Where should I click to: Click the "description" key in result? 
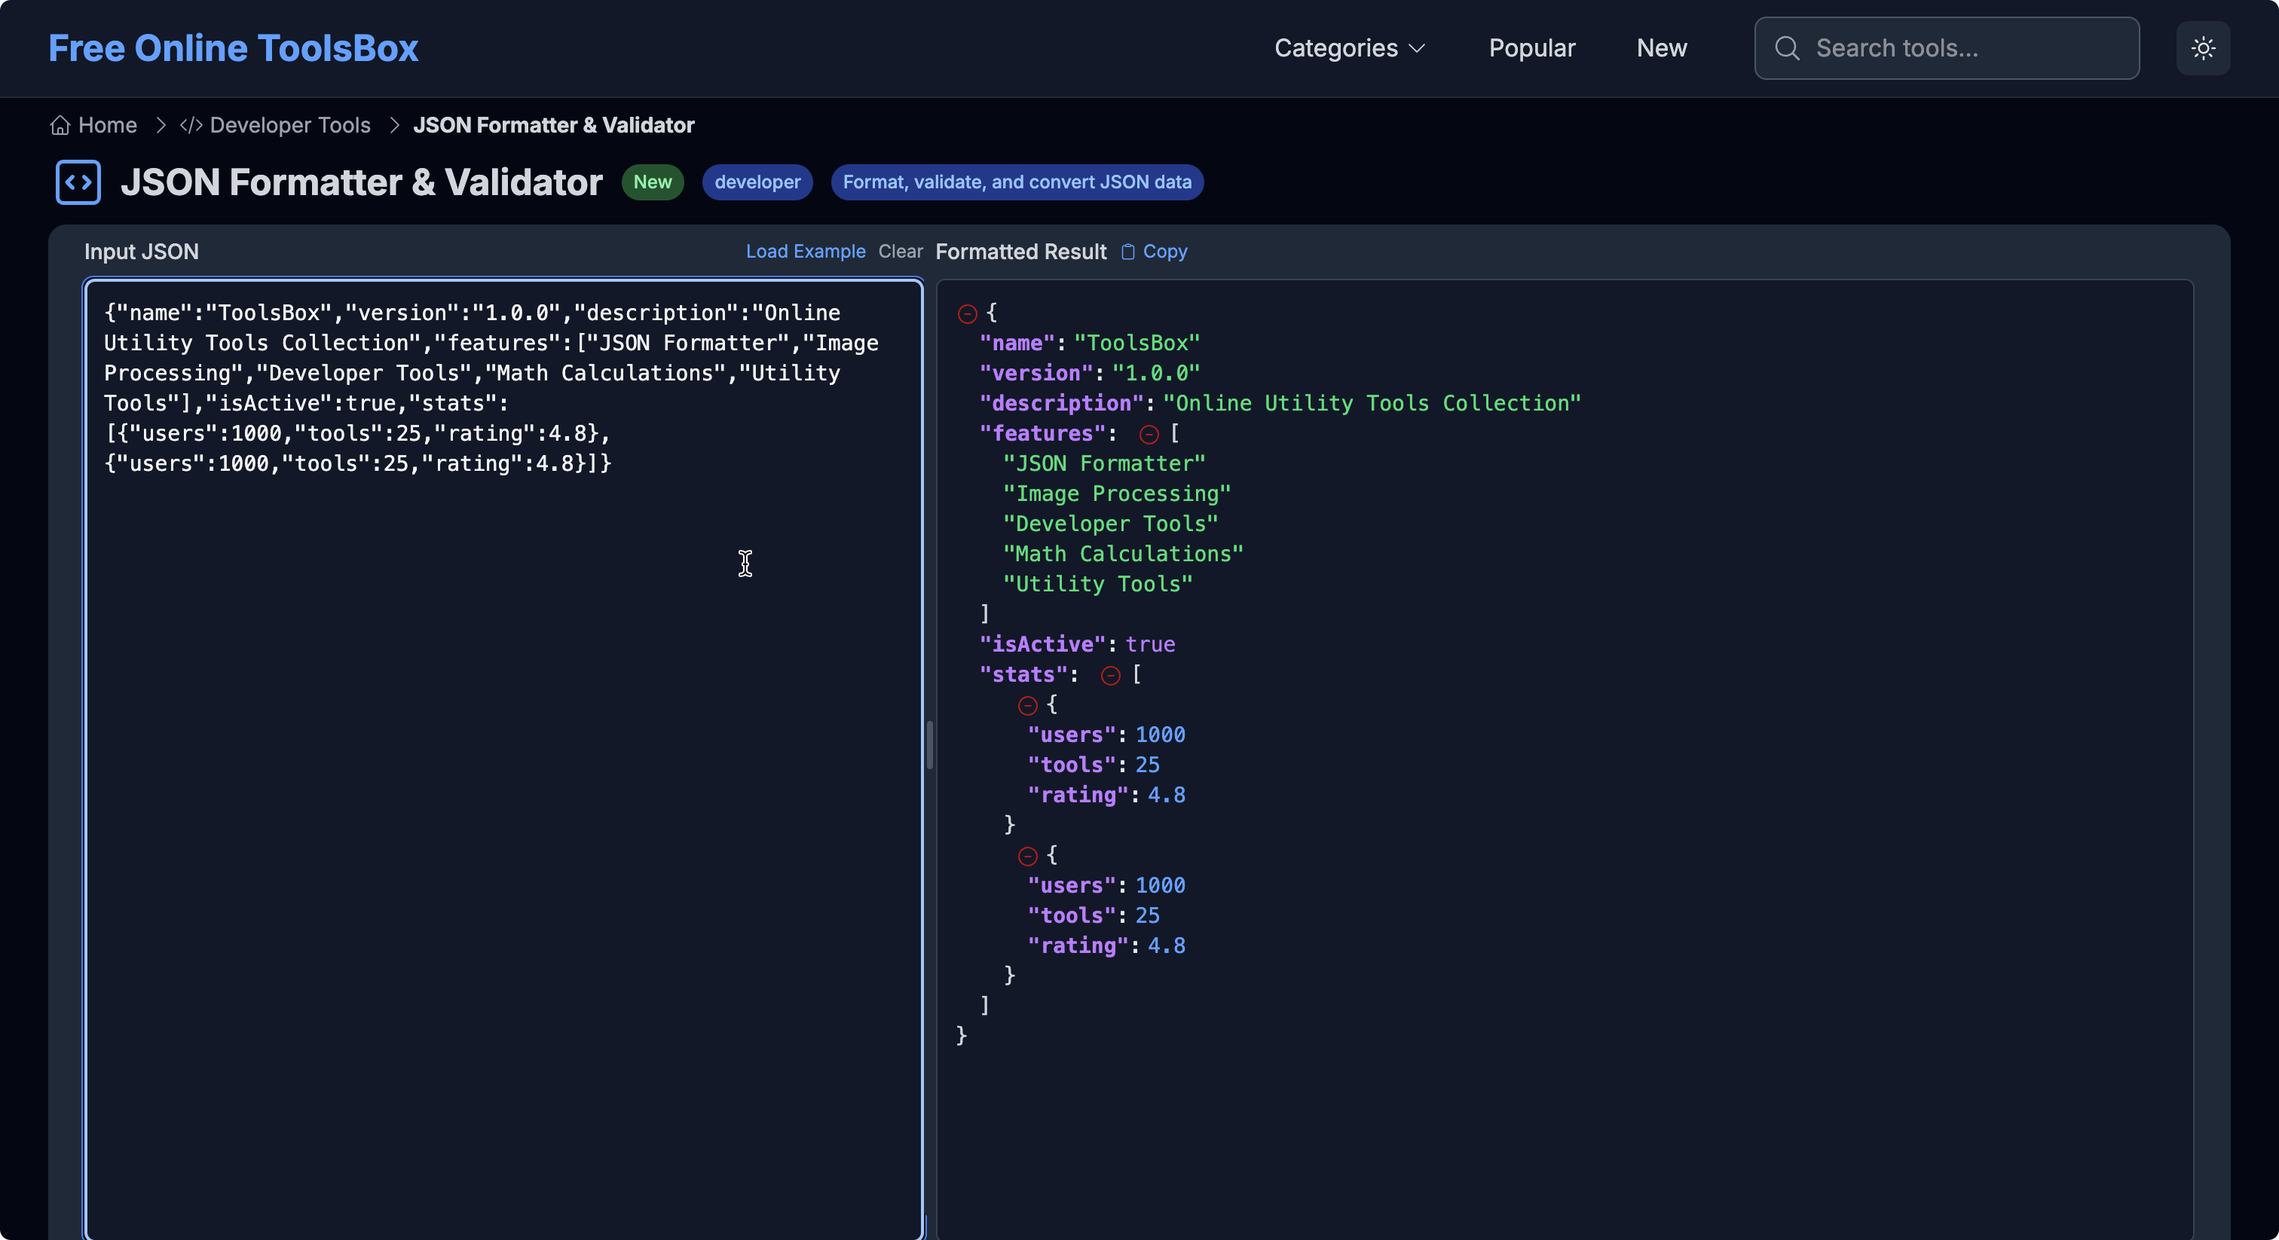1062,403
